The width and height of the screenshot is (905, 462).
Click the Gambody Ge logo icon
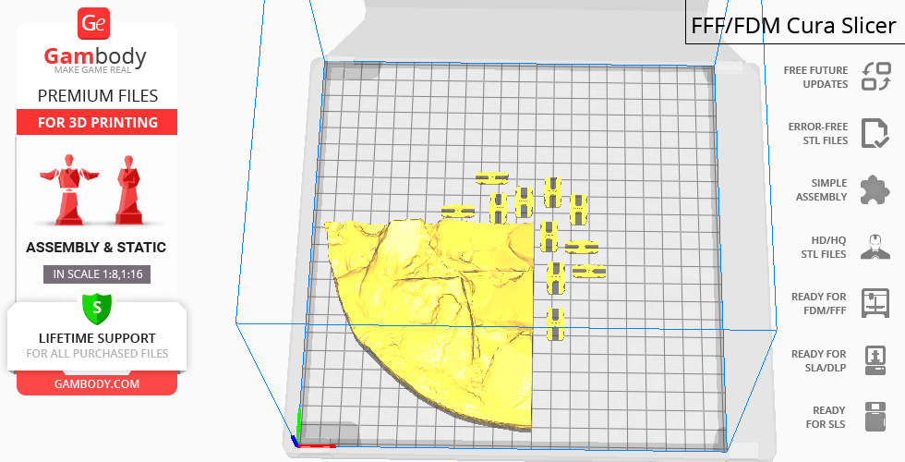pos(96,23)
